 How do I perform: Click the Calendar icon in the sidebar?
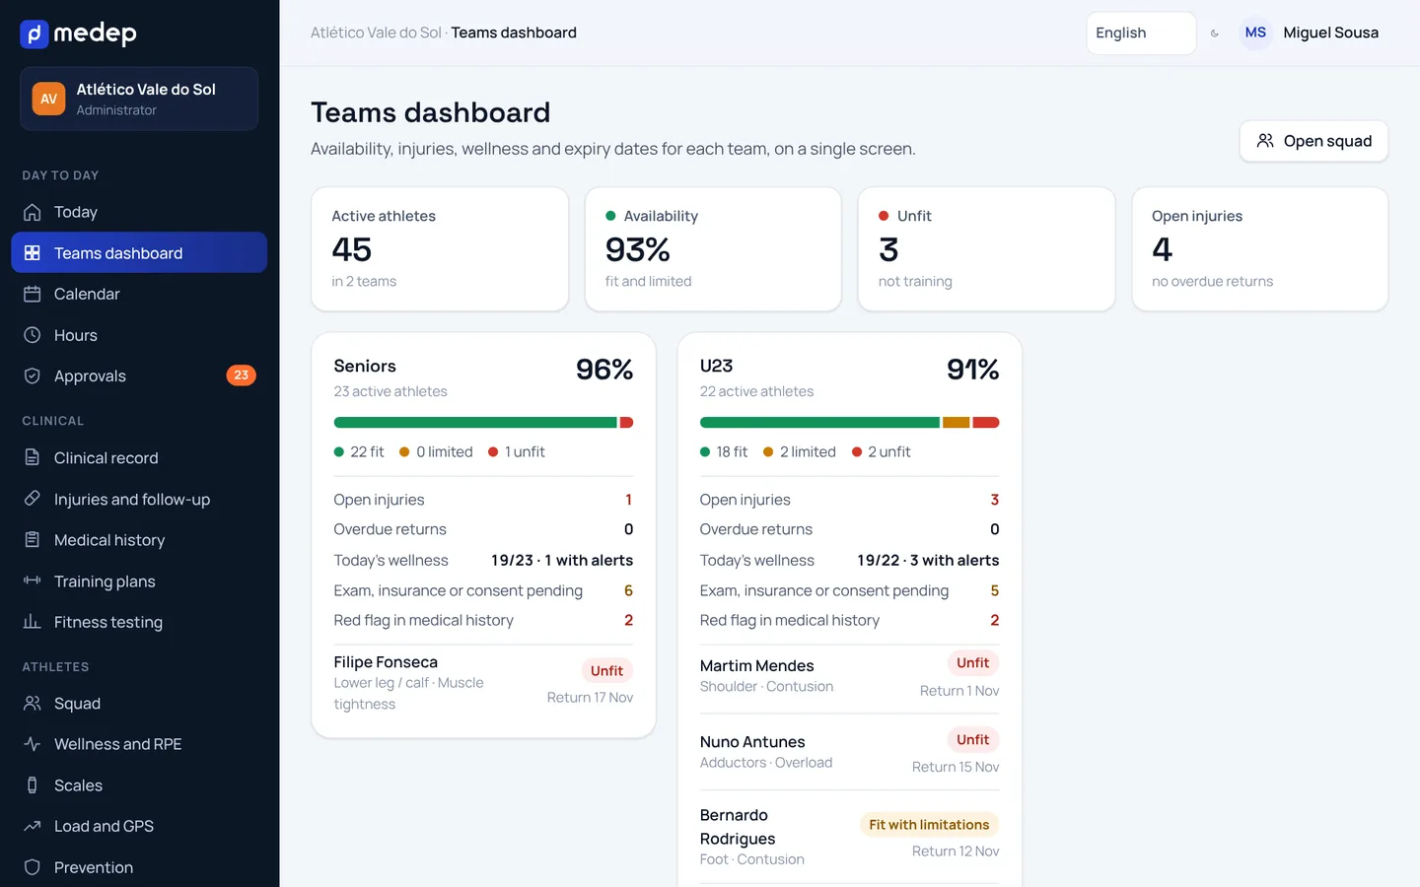click(x=33, y=294)
